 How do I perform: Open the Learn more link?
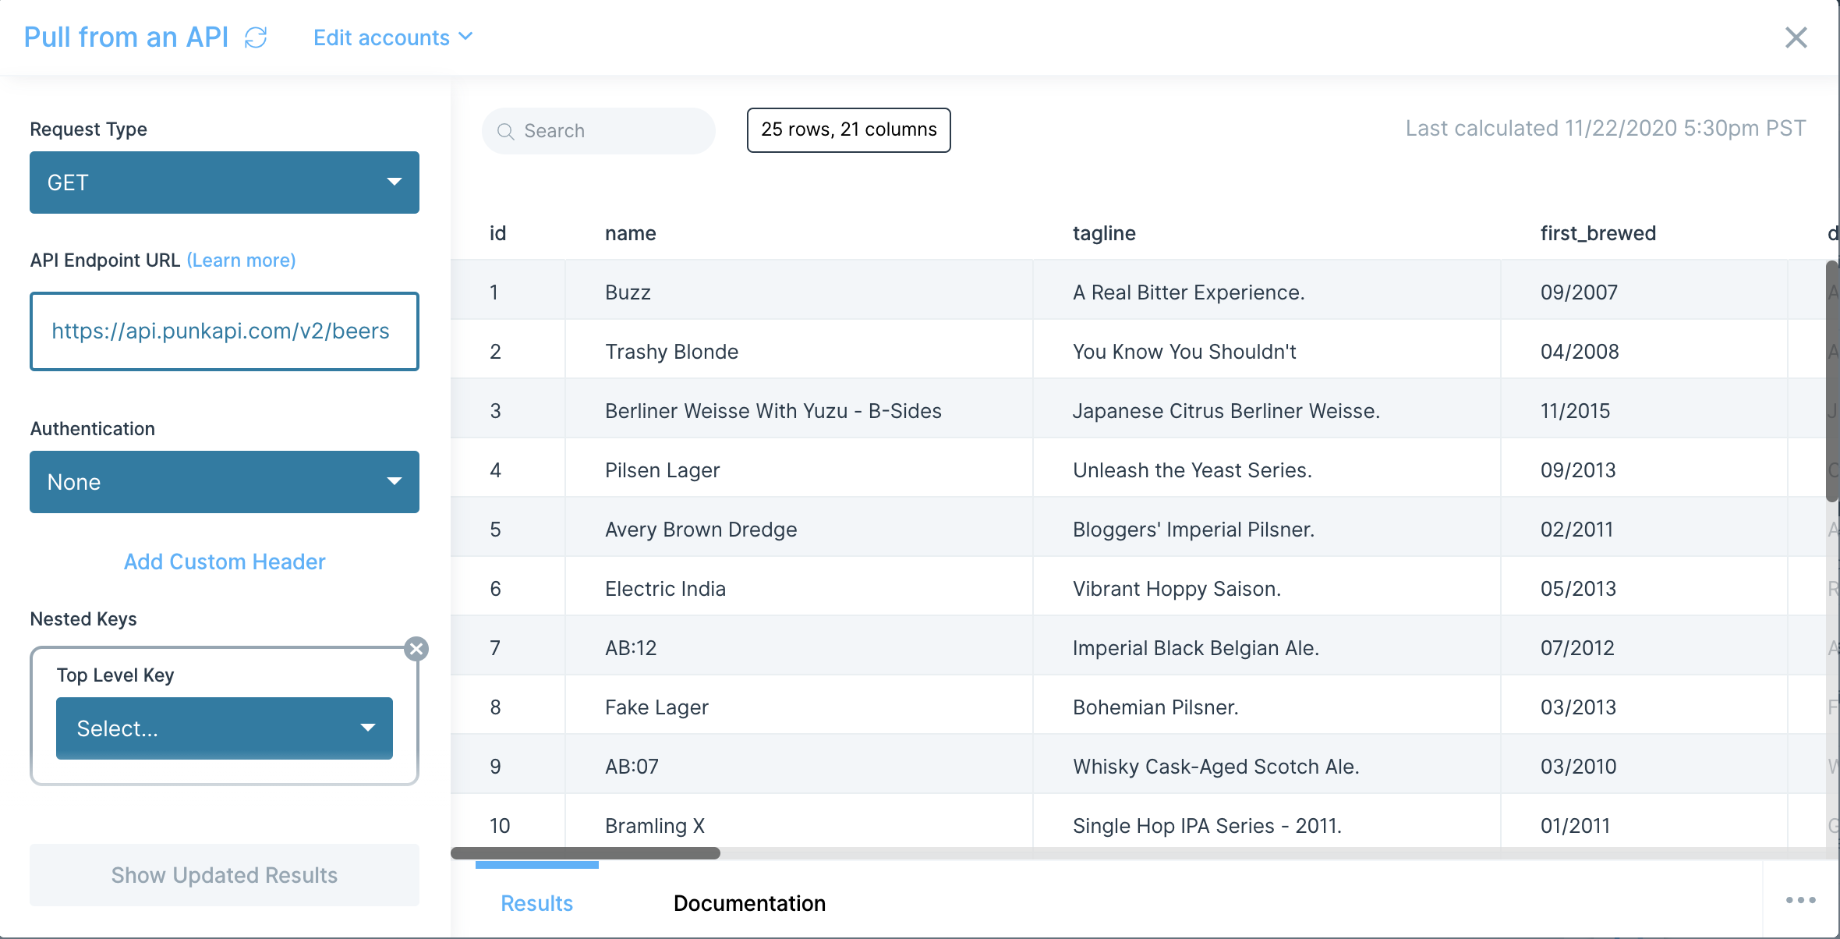[x=241, y=260]
